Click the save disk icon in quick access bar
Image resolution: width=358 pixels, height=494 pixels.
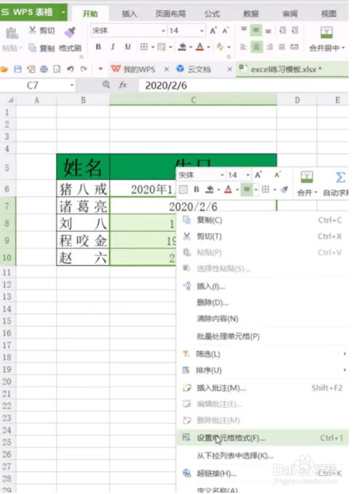point(18,69)
